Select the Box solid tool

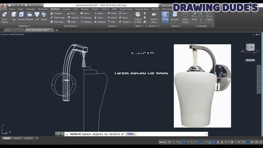tap(14, 16)
